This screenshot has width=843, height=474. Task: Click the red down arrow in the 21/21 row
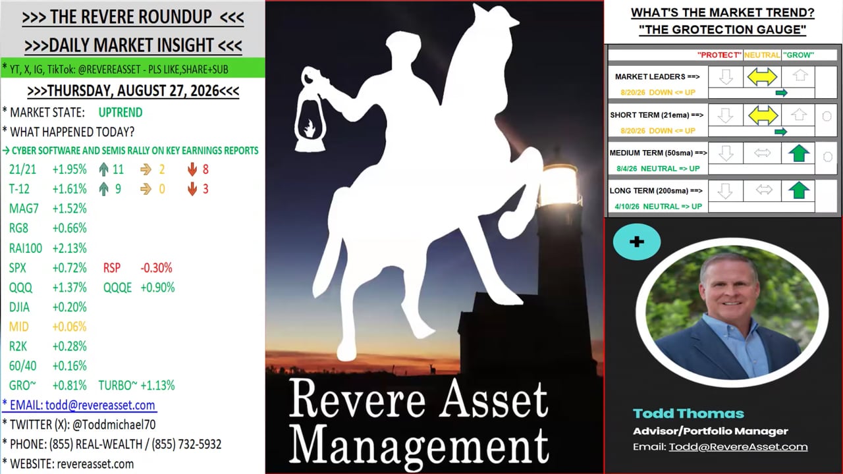point(192,169)
